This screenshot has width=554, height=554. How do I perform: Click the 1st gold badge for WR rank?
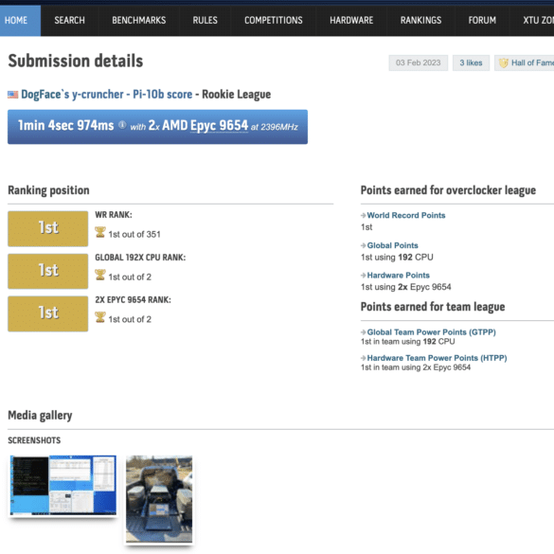(x=48, y=228)
